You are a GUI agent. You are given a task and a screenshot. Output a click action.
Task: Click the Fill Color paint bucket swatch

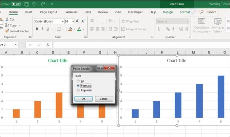point(70,29)
